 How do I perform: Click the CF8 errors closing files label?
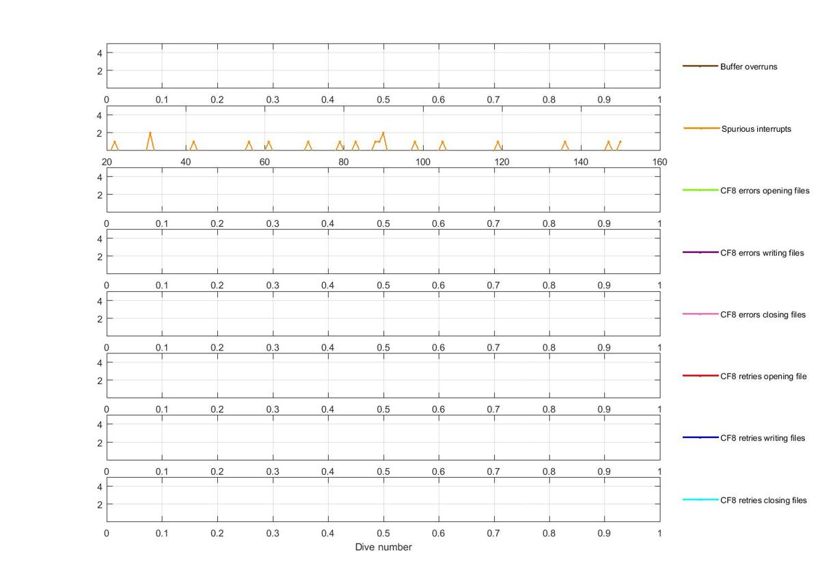pos(763,314)
